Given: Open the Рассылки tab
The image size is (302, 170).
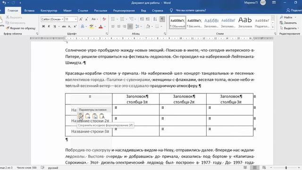Looking at the screenshot, I should pyautogui.click(x=101, y=10).
